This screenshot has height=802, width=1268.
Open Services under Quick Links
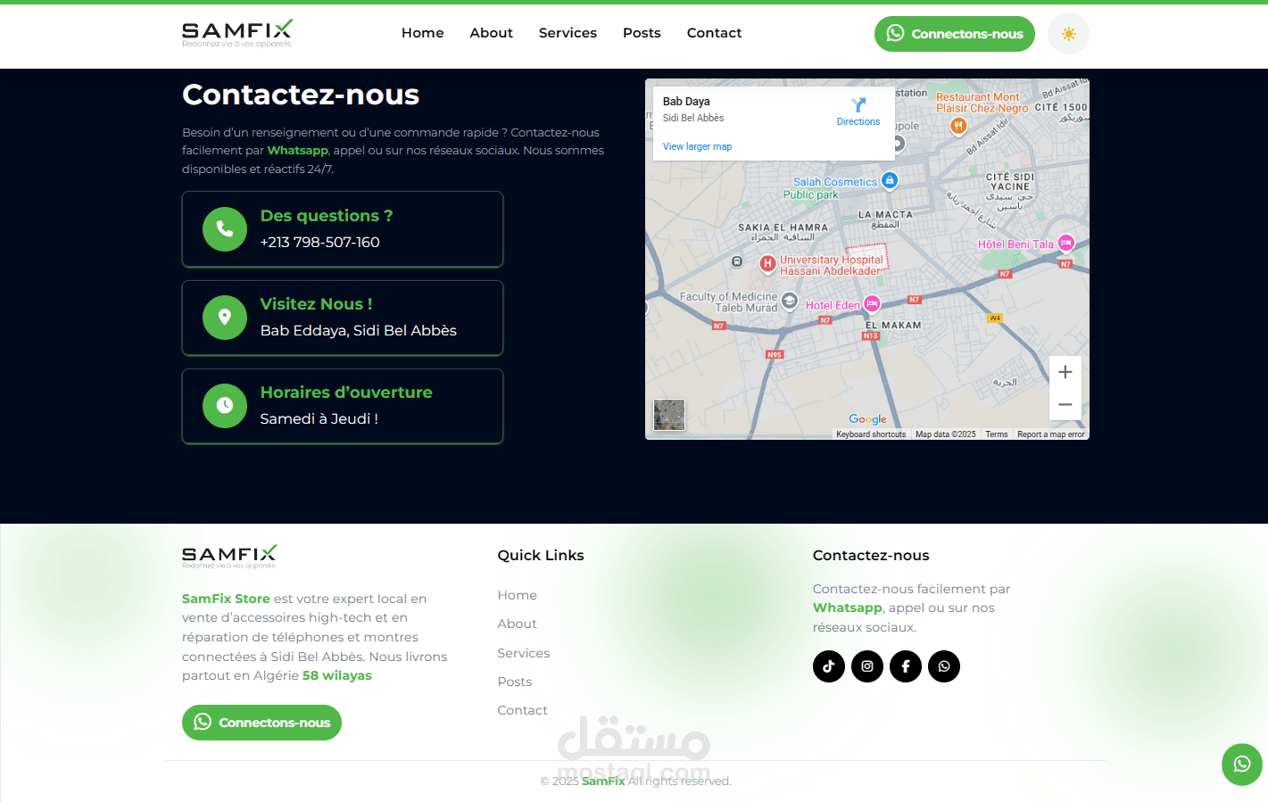click(x=524, y=653)
